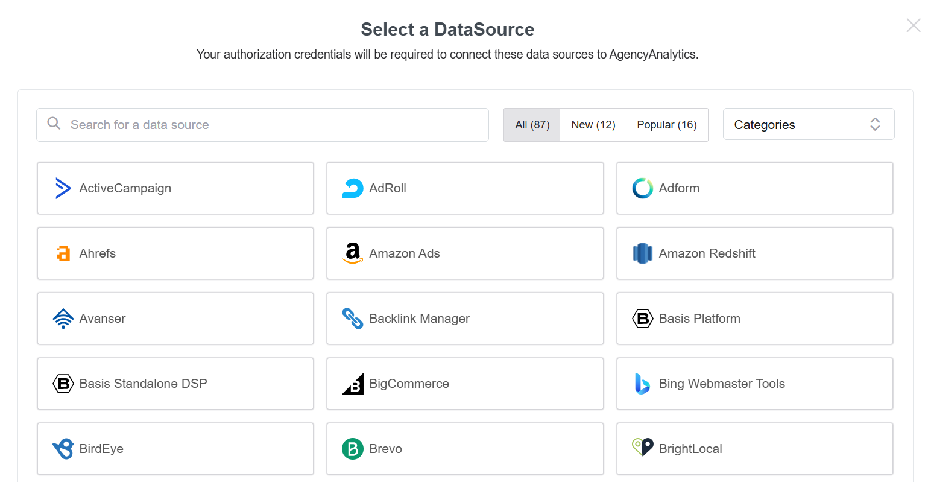Click the AdRoll blue logo icon
The width and height of the screenshot is (931, 482).
[352, 188]
